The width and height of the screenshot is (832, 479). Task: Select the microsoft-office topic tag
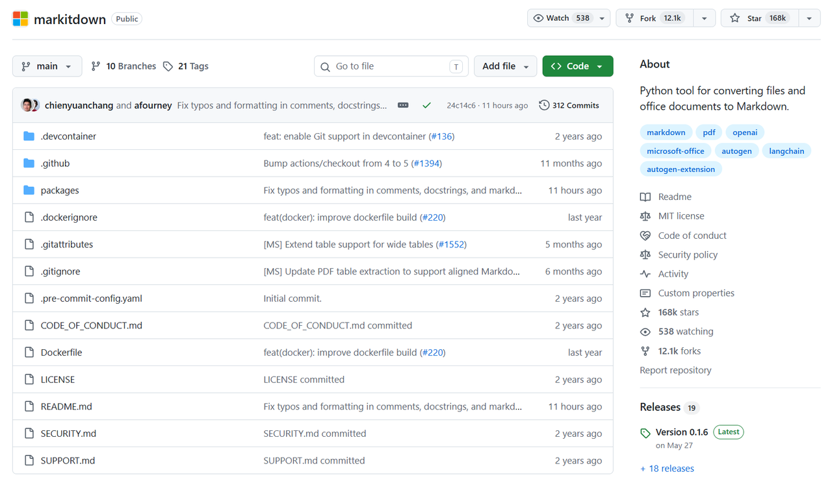click(x=675, y=151)
